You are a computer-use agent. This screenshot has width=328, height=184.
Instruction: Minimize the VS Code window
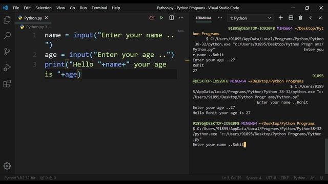293,8
